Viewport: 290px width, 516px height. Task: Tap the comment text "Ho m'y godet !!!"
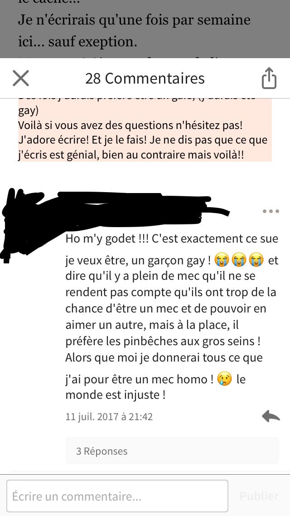click(107, 238)
